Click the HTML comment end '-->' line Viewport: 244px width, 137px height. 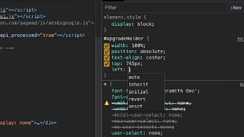coord(7,48)
